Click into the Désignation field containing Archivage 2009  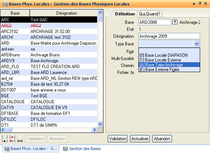(x=169, y=36)
